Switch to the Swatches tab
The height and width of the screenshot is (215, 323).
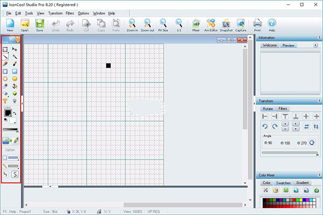click(283, 183)
